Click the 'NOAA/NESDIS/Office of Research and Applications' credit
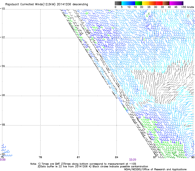195x171 pixels. (155, 169)
